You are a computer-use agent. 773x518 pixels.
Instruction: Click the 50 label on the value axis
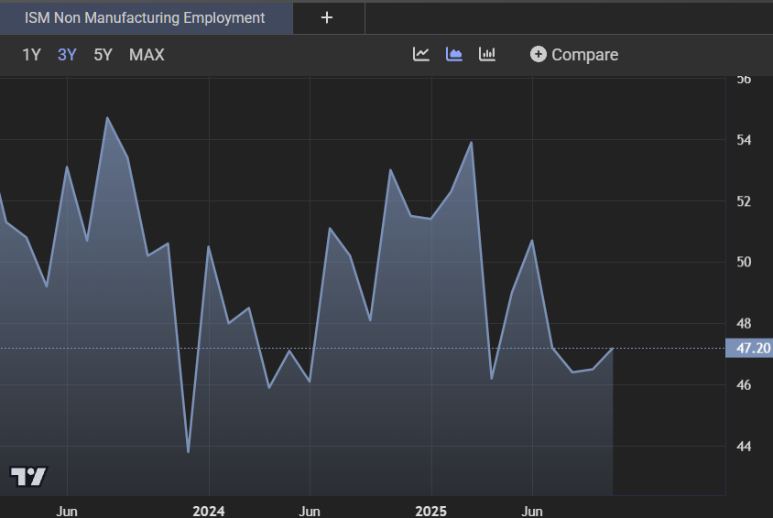(744, 263)
